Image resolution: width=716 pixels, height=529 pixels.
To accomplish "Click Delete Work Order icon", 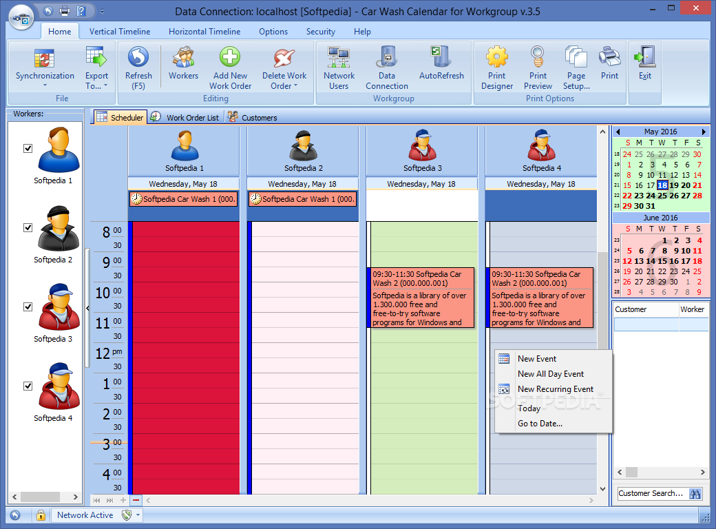I will pos(284,58).
